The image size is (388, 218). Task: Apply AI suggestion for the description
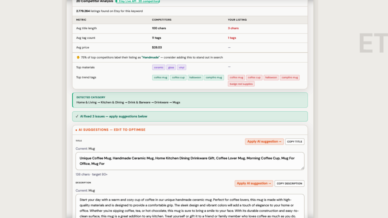point(254,183)
